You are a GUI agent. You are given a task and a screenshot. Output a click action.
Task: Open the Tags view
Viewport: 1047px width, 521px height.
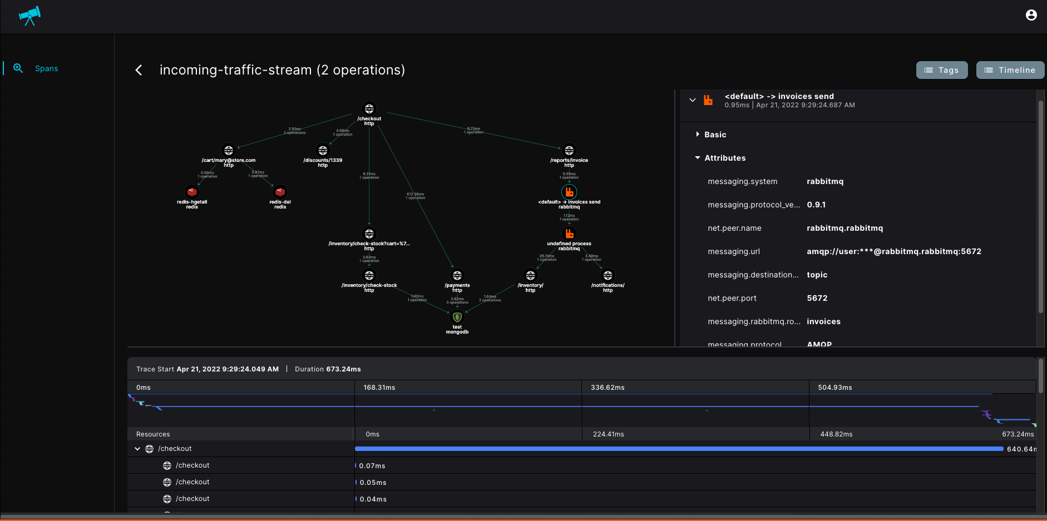tap(942, 70)
